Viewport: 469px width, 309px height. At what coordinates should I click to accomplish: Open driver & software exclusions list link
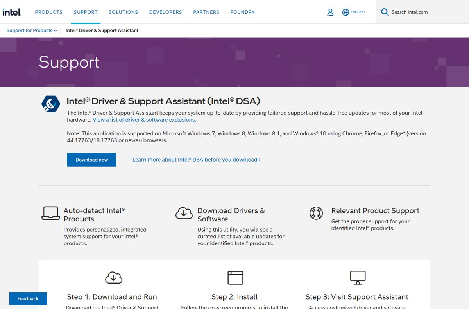coord(144,120)
